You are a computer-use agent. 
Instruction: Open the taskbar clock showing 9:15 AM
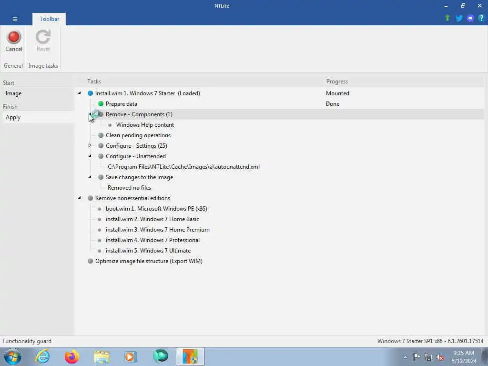pos(464,357)
